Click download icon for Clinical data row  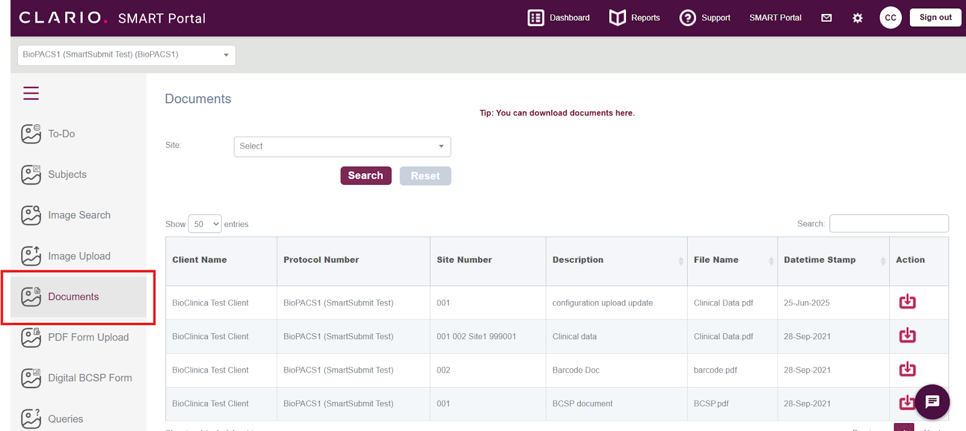(x=907, y=336)
